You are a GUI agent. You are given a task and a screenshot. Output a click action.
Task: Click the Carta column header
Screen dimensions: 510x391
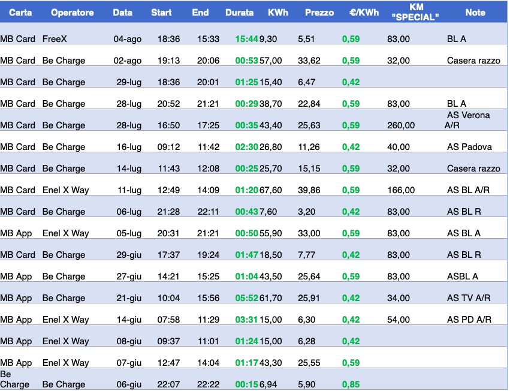click(x=20, y=13)
